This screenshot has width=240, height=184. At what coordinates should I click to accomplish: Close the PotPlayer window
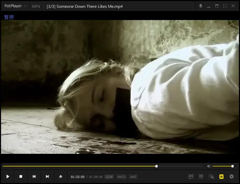click(x=233, y=6)
